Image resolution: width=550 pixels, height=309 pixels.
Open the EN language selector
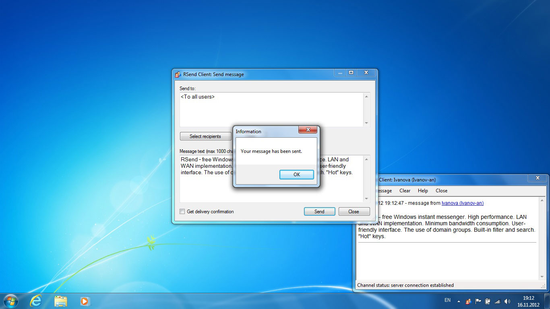pos(447,300)
